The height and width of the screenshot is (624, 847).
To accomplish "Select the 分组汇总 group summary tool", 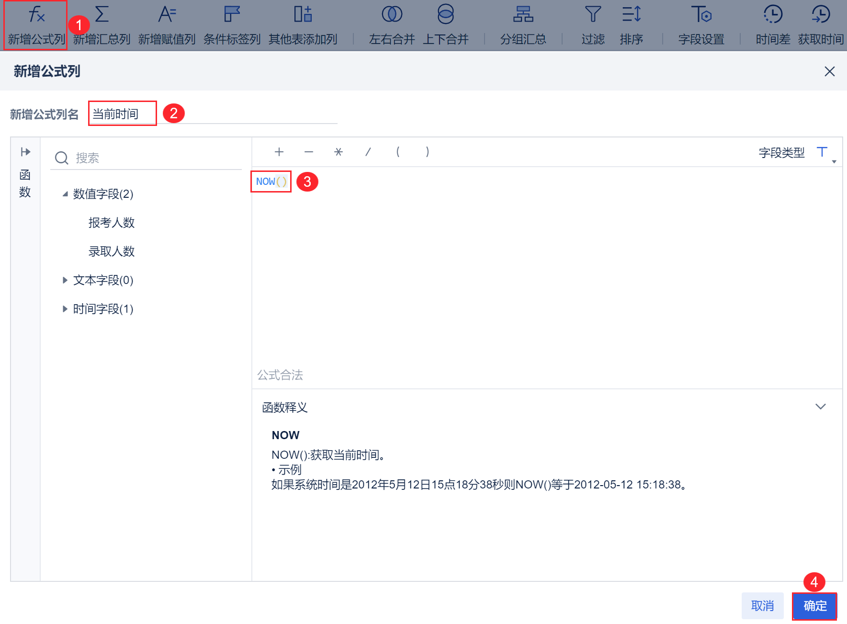I will (523, 25).
